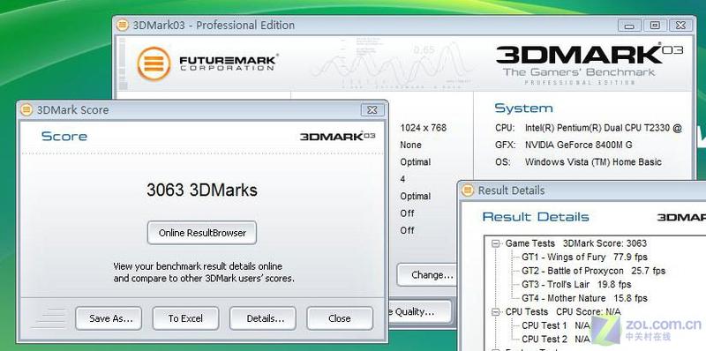Click the Close button in Score dialog
Image resolution: width=706 pixels, height=351 pixels.
pos(340,318)
